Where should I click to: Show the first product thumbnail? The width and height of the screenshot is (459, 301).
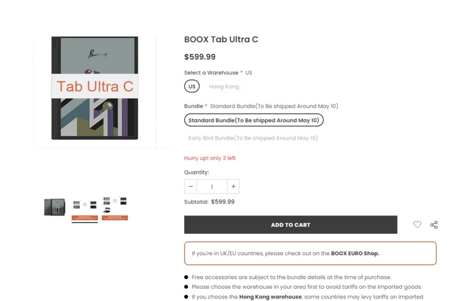[x=54, y=207]
